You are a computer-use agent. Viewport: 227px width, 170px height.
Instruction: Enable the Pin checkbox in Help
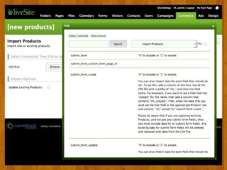click(x=205, y=44)
